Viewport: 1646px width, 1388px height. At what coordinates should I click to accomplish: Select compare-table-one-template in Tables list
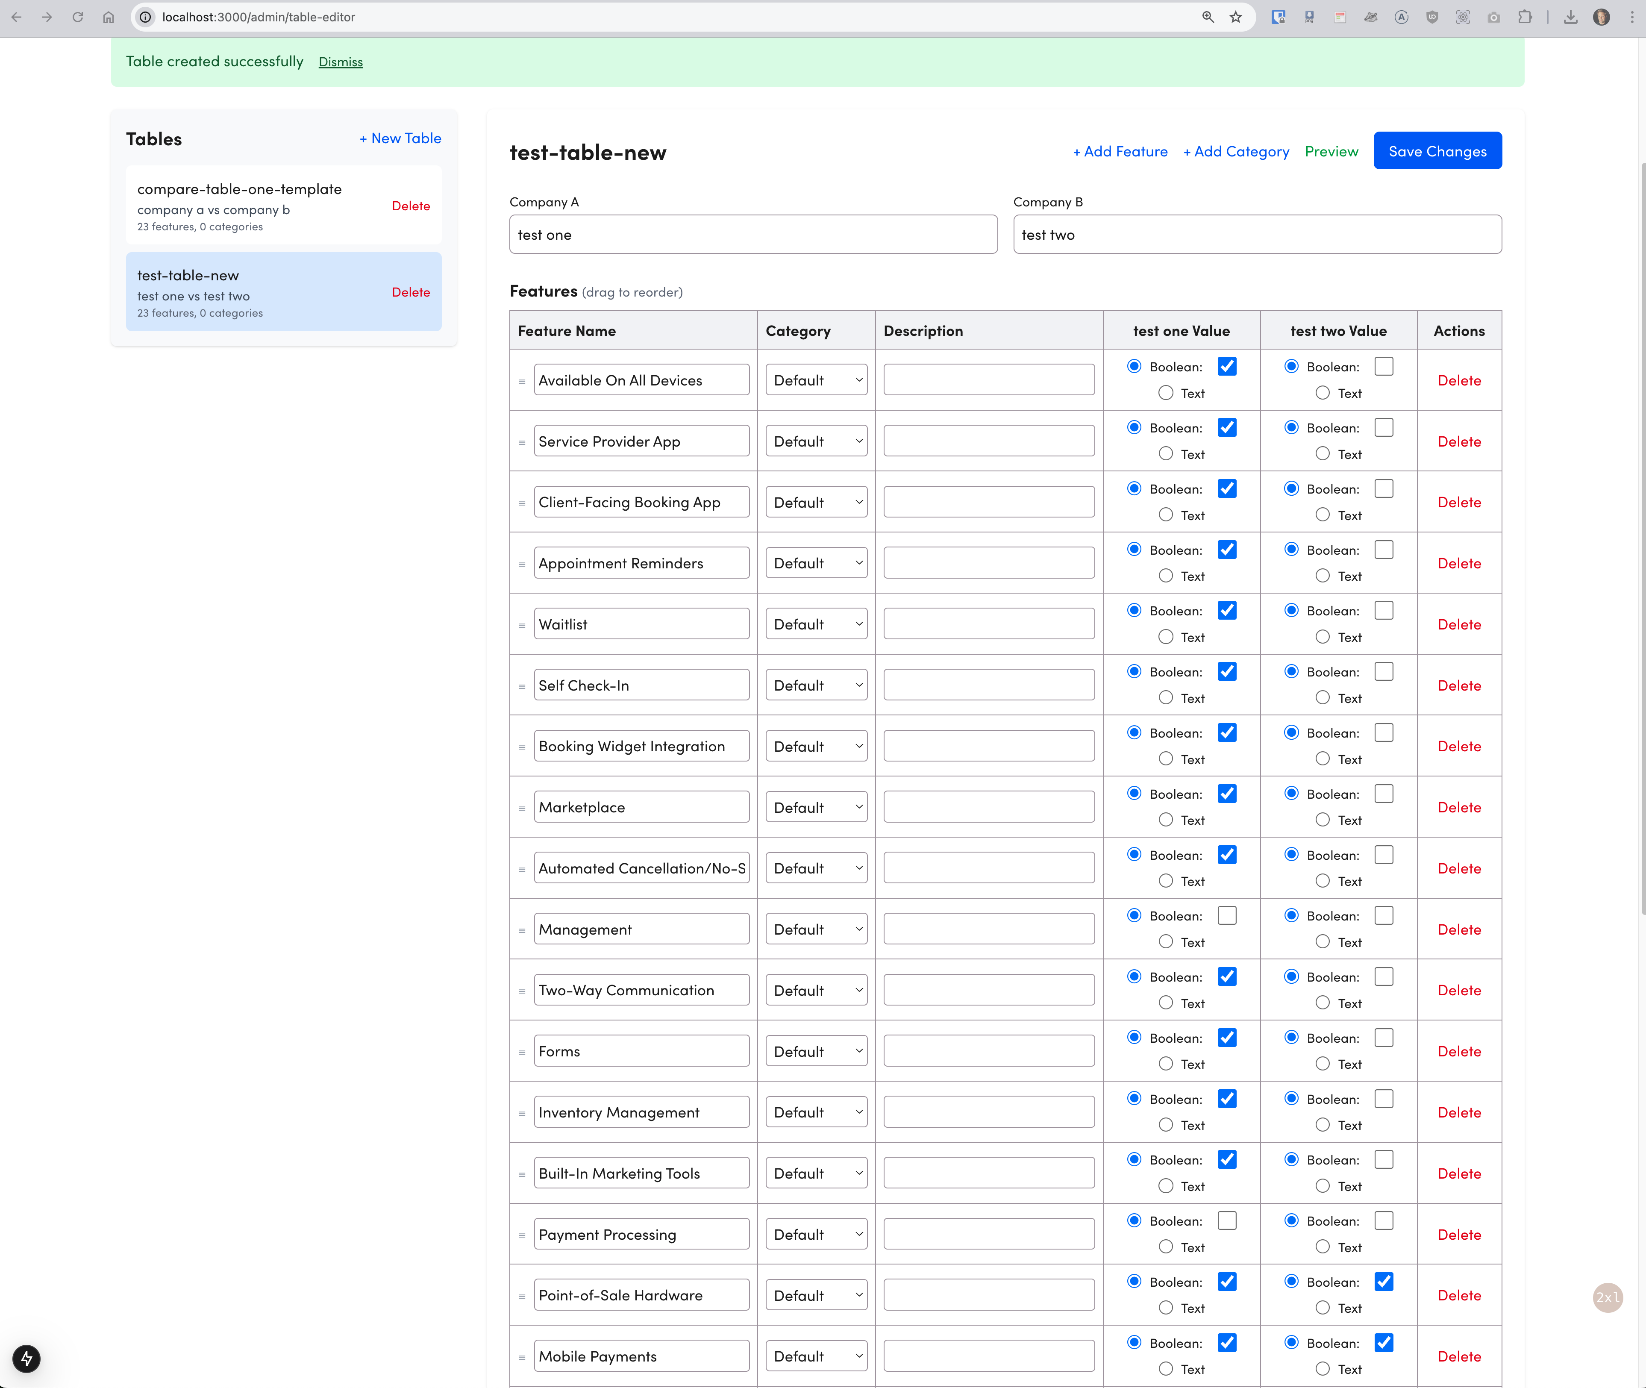pyautogui.click(x=283, y=206)
